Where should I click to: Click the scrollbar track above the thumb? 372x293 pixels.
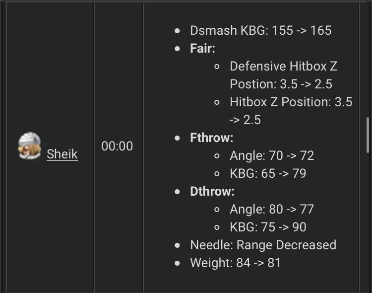pos(367,60)
